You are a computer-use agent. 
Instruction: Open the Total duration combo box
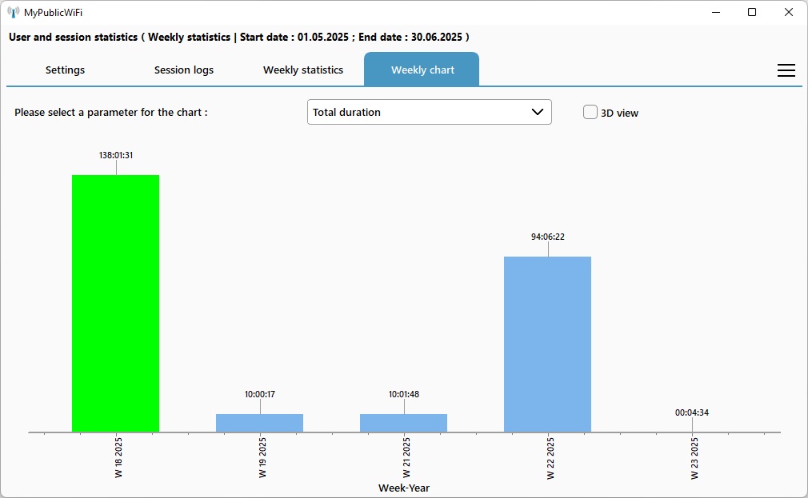[x=416, y=113]
